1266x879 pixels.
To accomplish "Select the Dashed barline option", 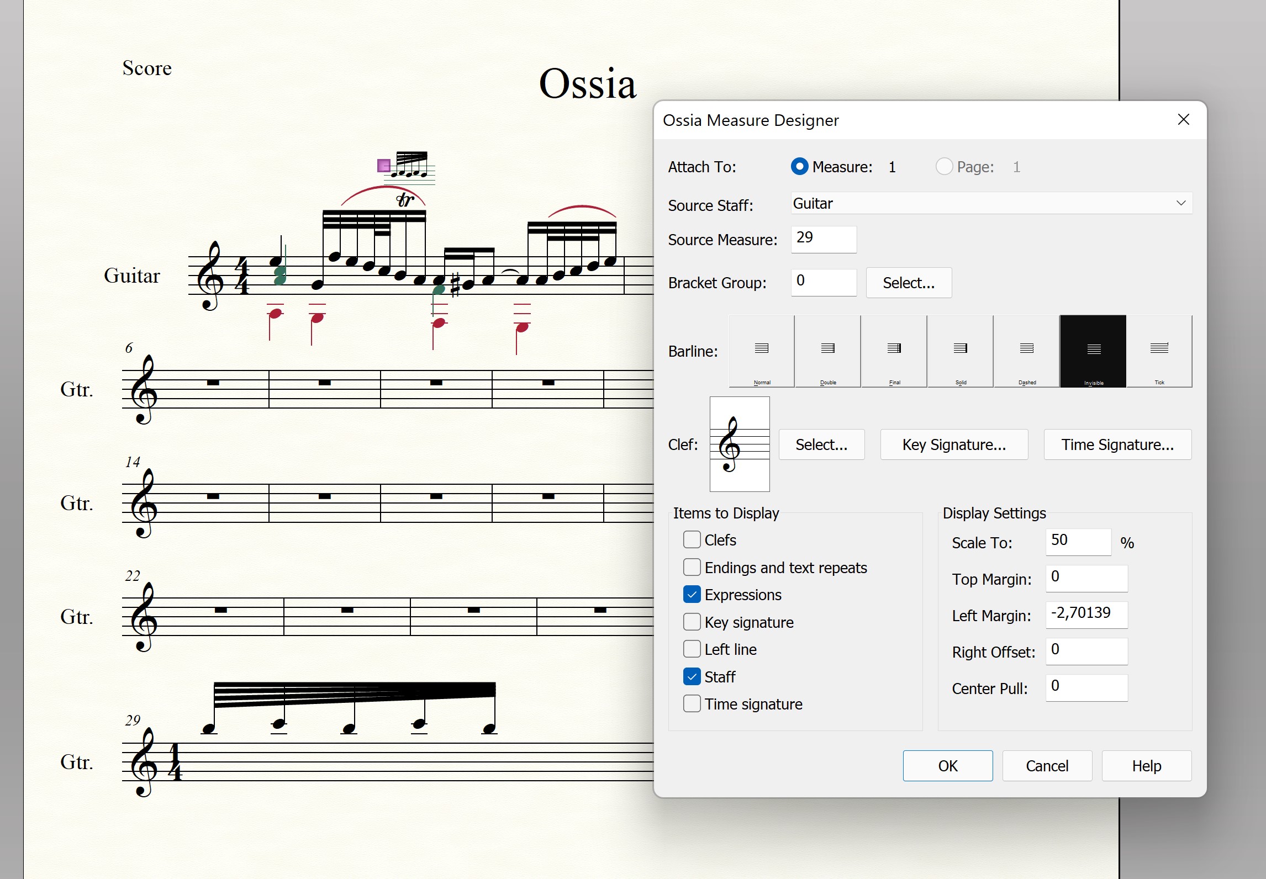I will [1027, 351].
